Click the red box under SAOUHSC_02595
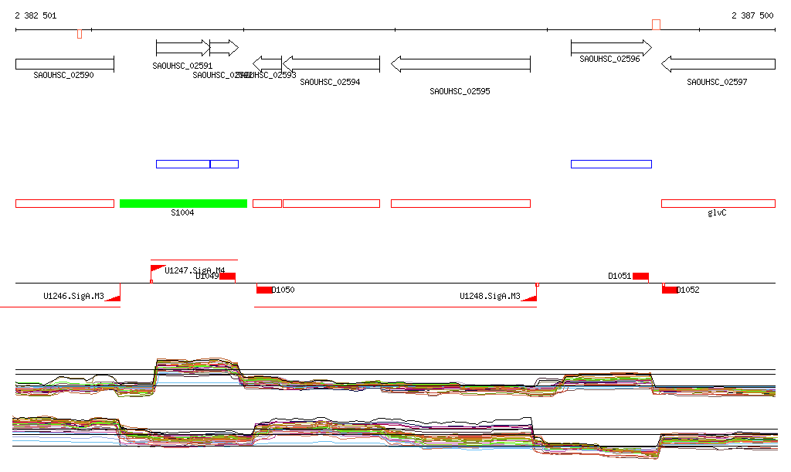Viewport: 791px width, 472px height. coord(460,204)
